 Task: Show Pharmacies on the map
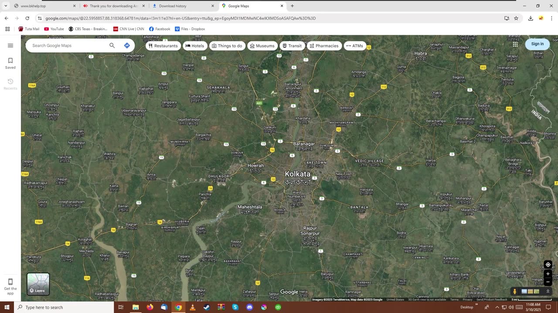pos(324,46)
